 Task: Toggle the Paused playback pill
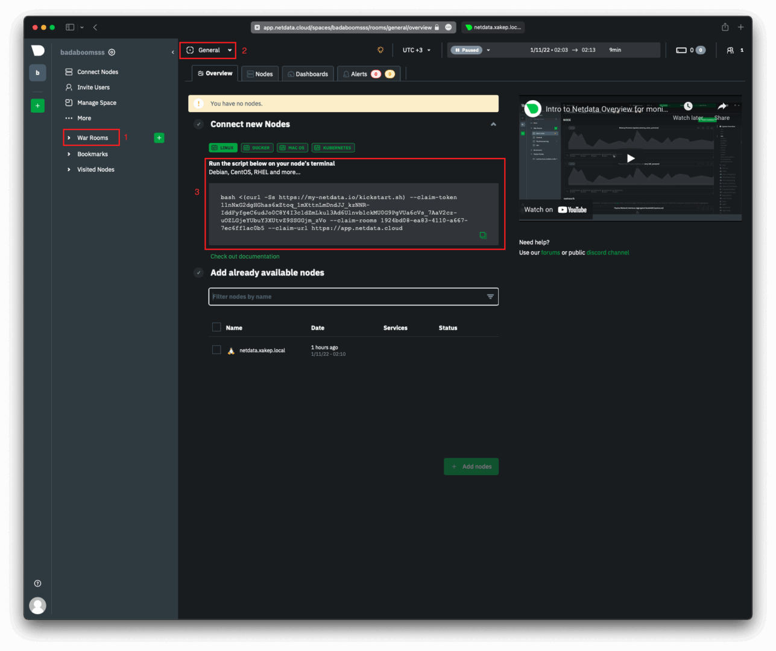click(x=466, y=50)
